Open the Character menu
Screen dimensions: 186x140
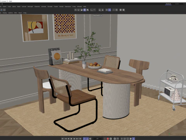[x=37, y=7]
